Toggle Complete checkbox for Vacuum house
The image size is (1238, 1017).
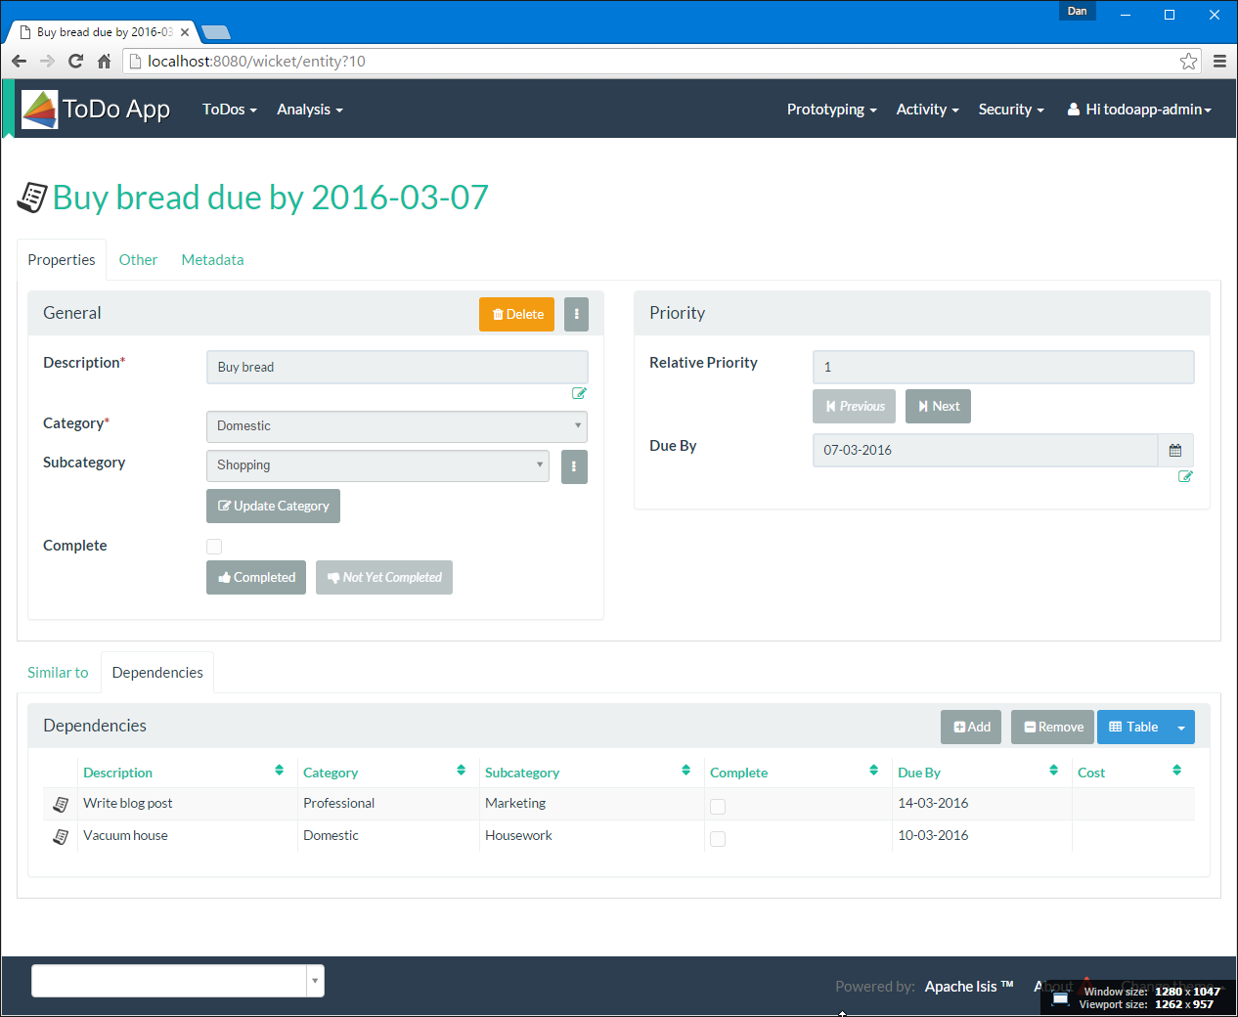[718, 839]
